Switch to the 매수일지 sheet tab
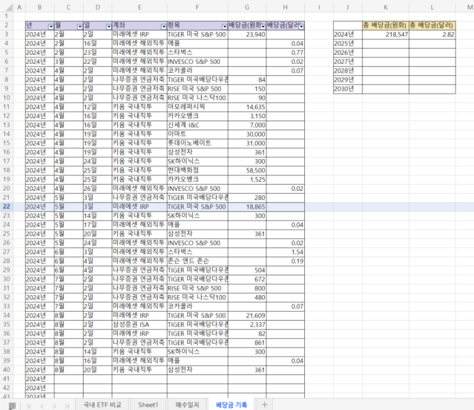Screen dimensions: 474x410 187,405
